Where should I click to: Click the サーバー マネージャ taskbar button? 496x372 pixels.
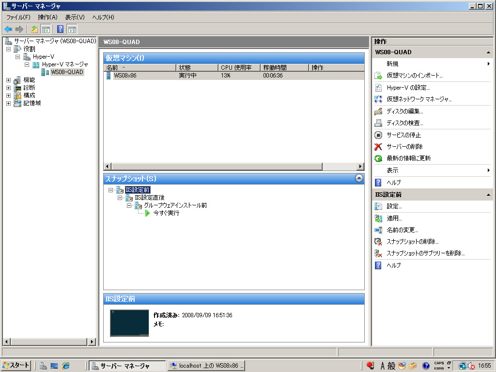[127, 366]
